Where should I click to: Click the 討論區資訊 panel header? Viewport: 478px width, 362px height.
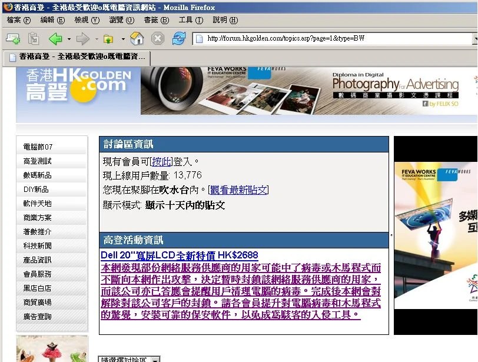click(x=244, y=144)
